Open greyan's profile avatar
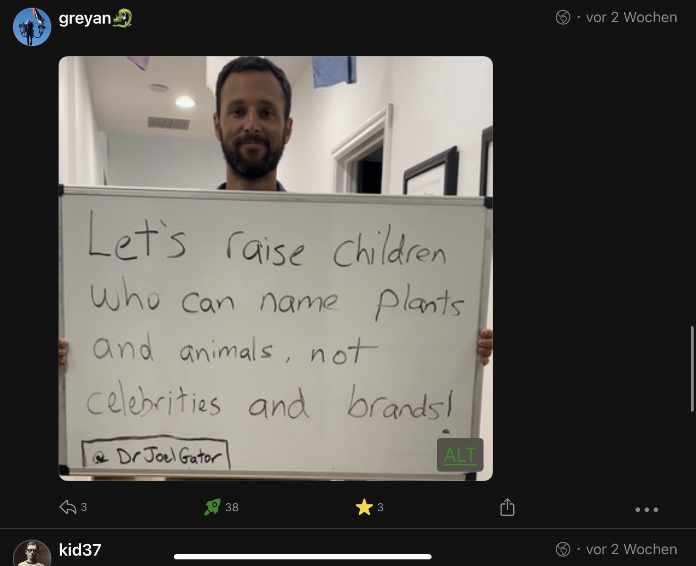Viewport: 696px width, 566px height. 32,26
